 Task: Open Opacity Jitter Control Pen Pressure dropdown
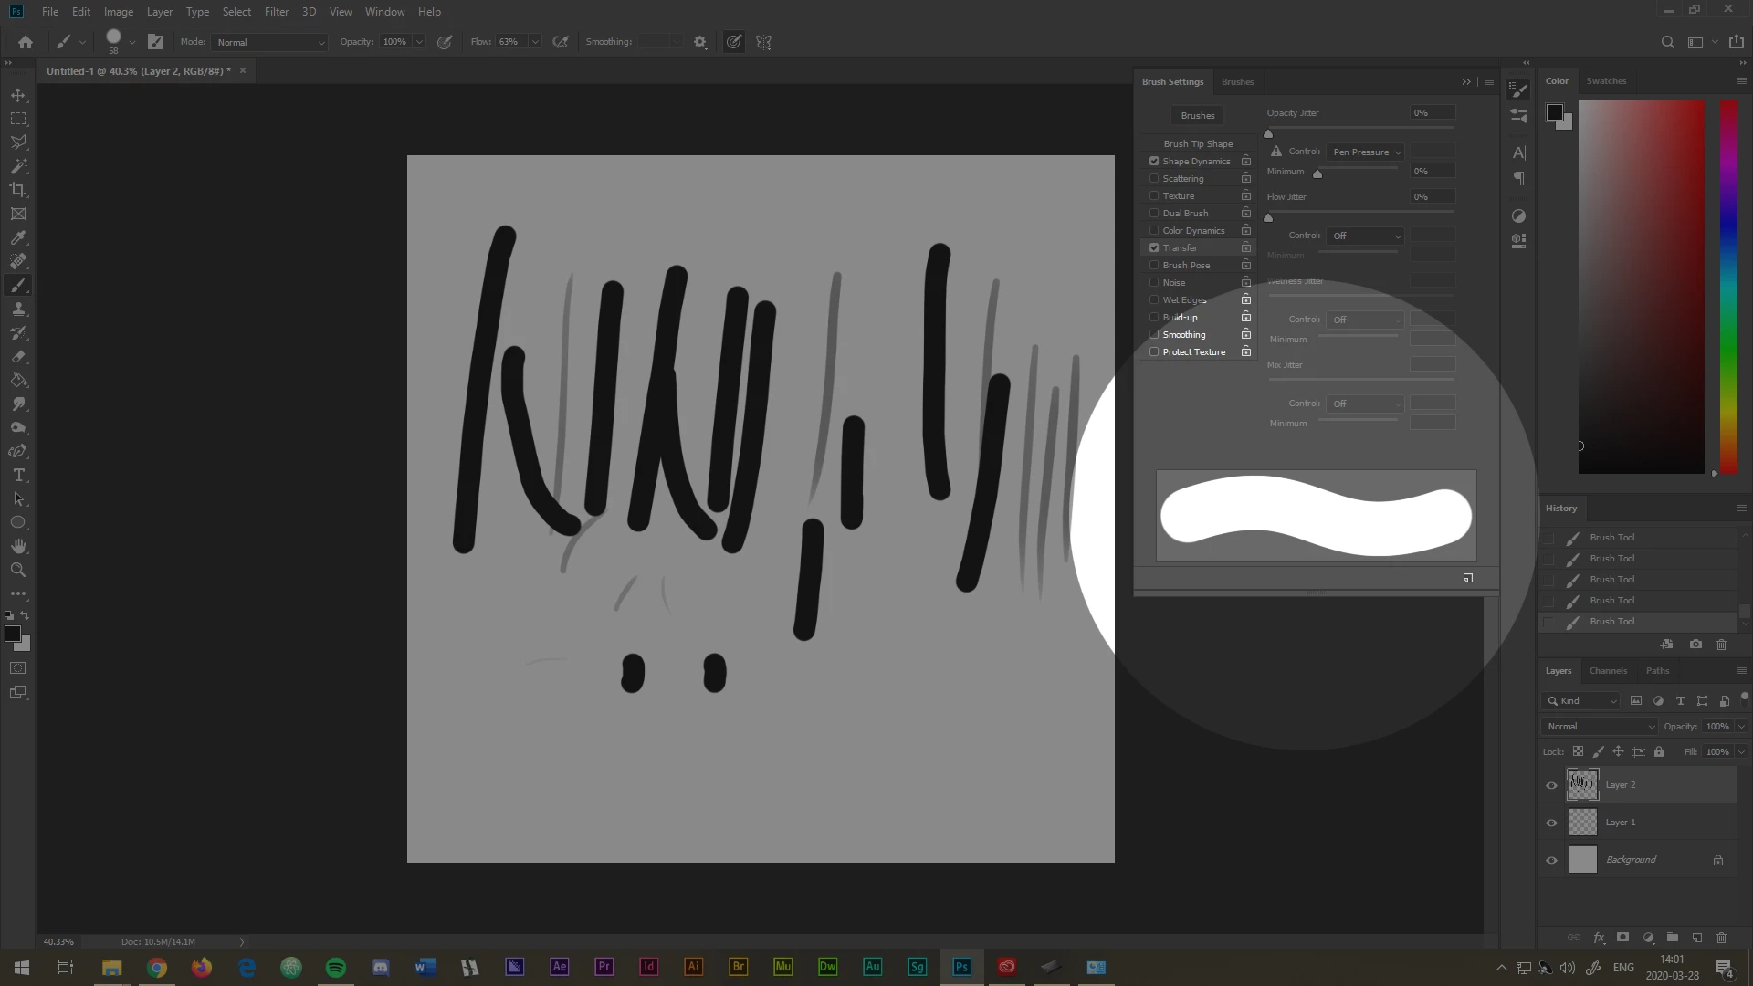click(1365, 152)
